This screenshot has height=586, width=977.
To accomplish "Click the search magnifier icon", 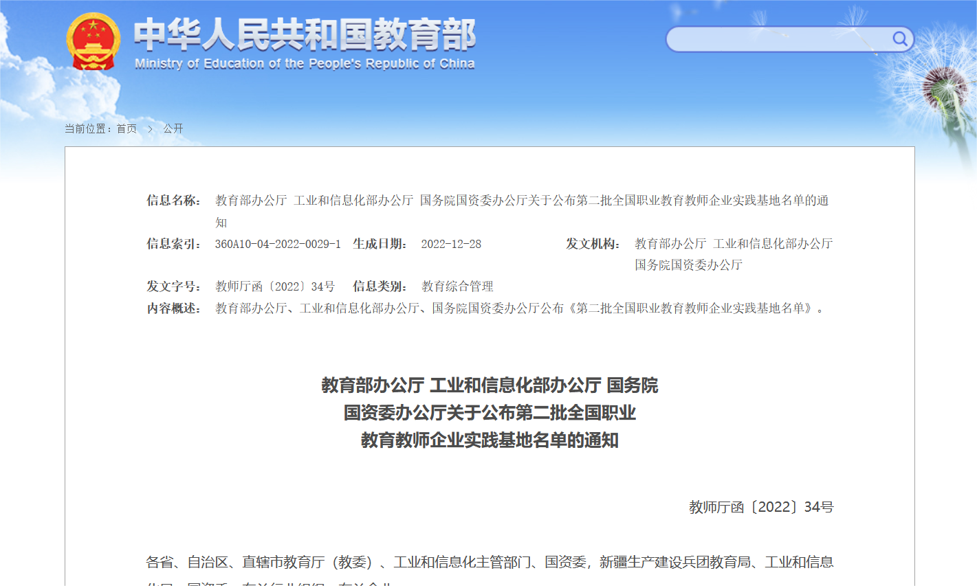I will coord(900,38).
